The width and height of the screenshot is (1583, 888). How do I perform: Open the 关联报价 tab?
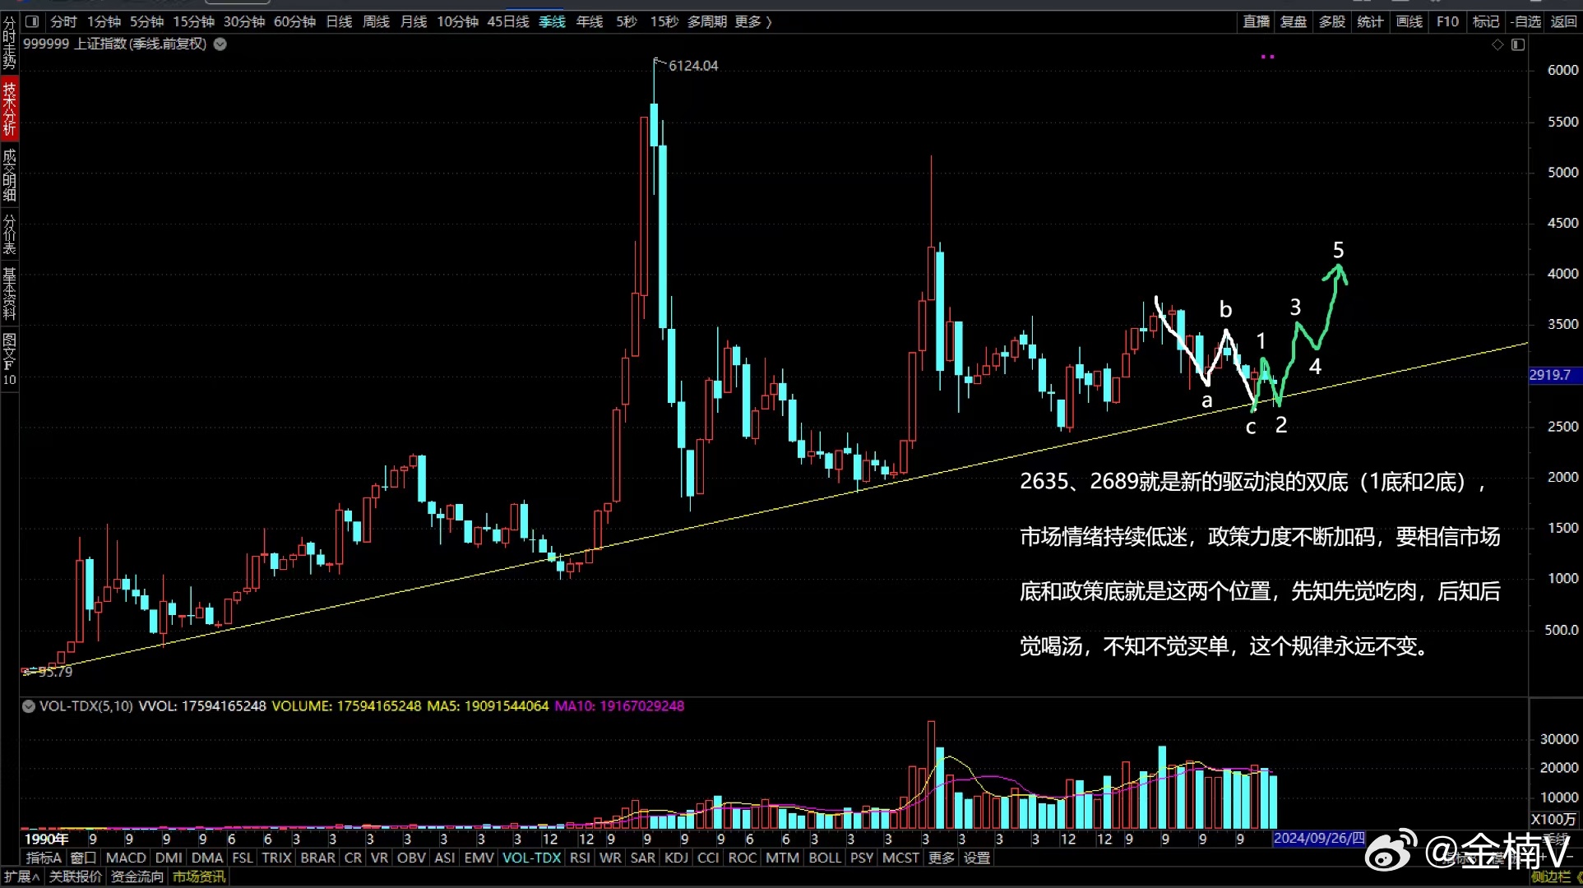tap(76, 876)
